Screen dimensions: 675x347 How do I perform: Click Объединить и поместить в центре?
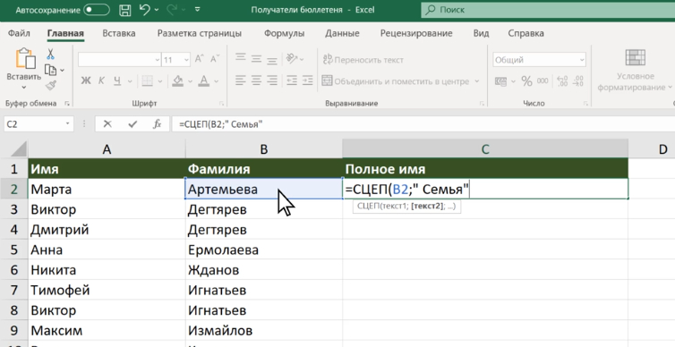click(x=395, y=80)
